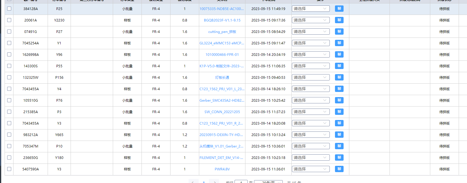Click the page number jump input field

241,182
